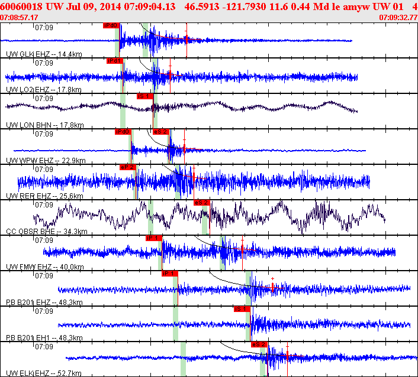Select the CC OBSR BHE -- 34.3km label
This screenshot has height=377, width=418.
point(47,232)
